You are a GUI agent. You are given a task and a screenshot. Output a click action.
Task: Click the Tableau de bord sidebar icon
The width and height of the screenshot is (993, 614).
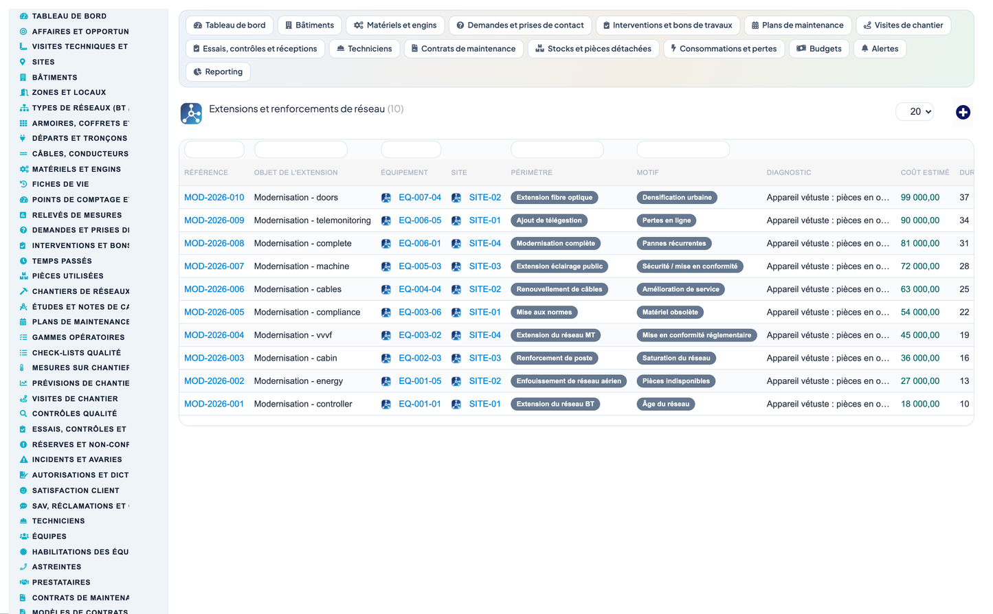point(23,16)
